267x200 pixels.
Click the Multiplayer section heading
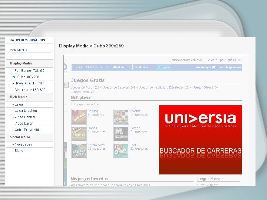click(81, 98)
